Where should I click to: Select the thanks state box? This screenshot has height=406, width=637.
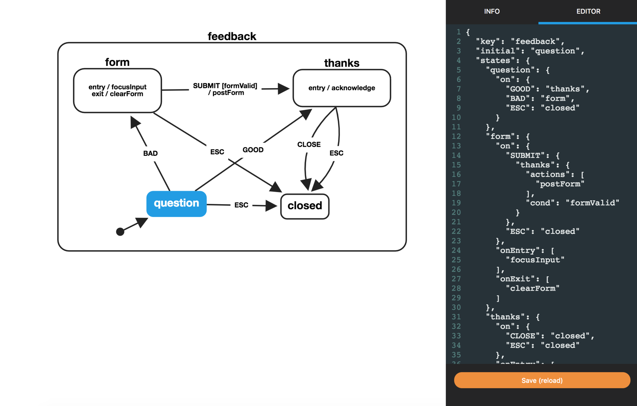click(342, 88)
